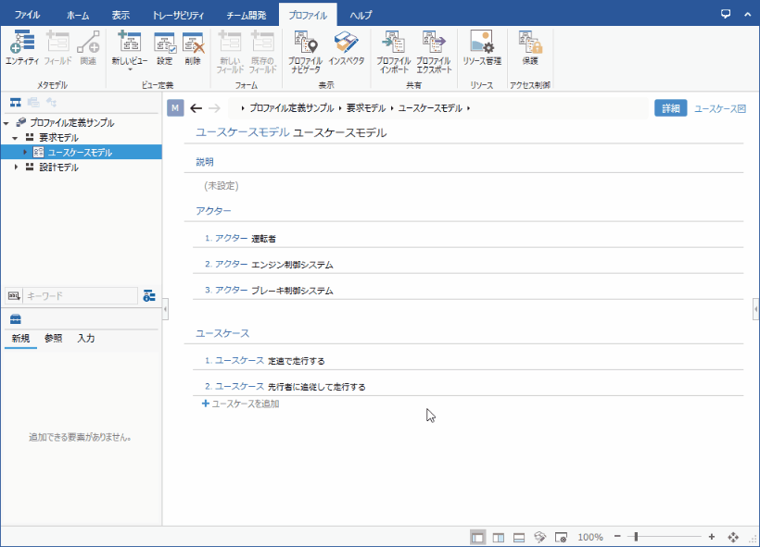
Task: Click the キーワード search field
Action: (x=79, y=295)
